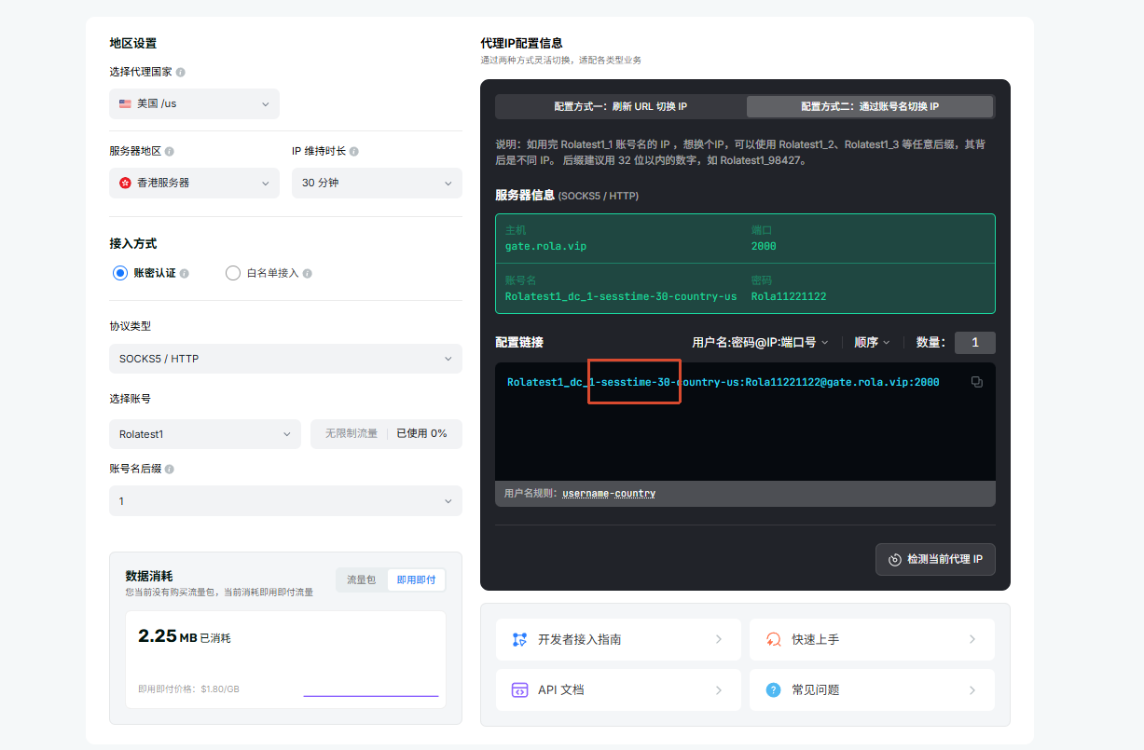Open the Rolatest1 account dropdown
The height and width of the screenshot is (750, 1144).
click(x=205, y=434)
